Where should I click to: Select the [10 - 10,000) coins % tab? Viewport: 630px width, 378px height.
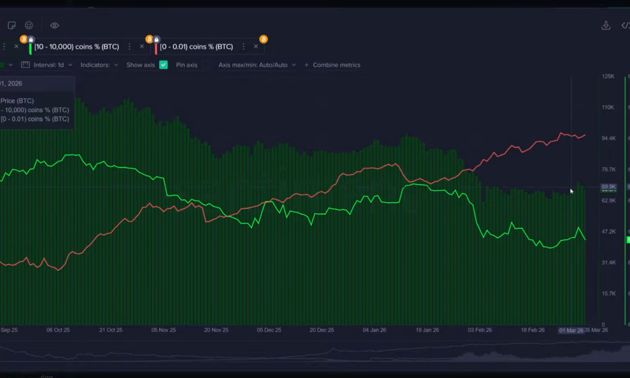77,46
